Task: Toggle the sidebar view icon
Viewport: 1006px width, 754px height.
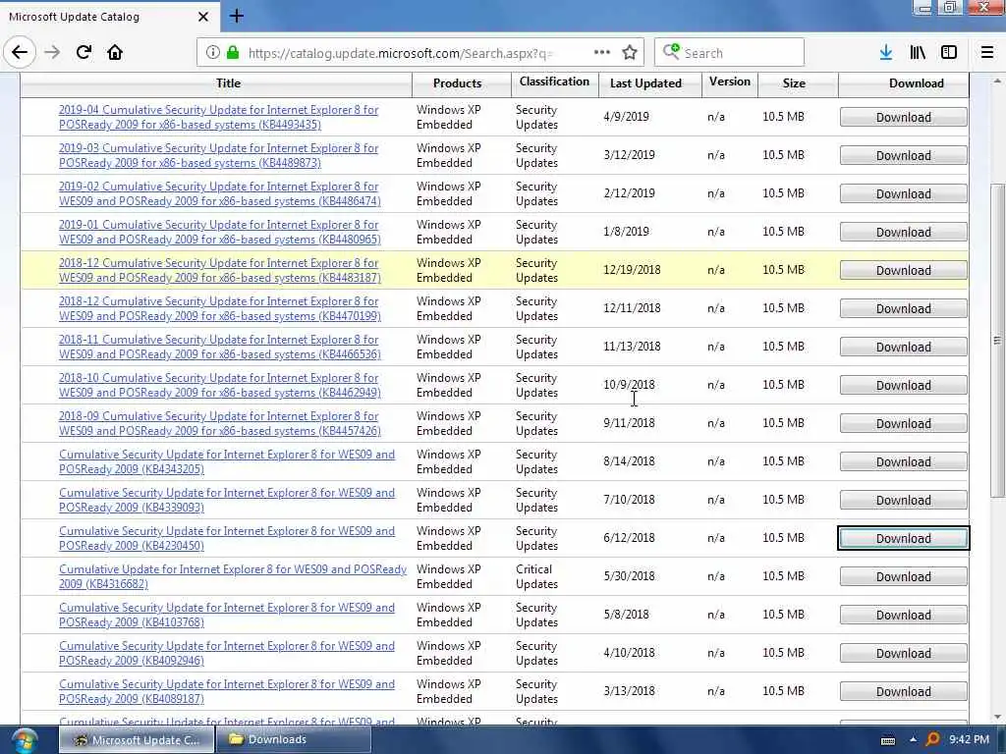Action: click(949, 53)
